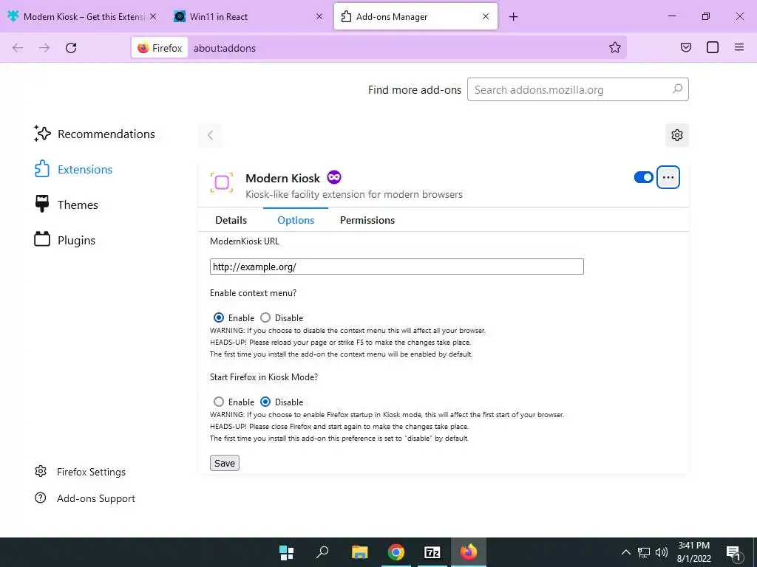Screen dimensions: 757x567
Task: Select Extensions in the sidebar
Action: click(73, 169)
